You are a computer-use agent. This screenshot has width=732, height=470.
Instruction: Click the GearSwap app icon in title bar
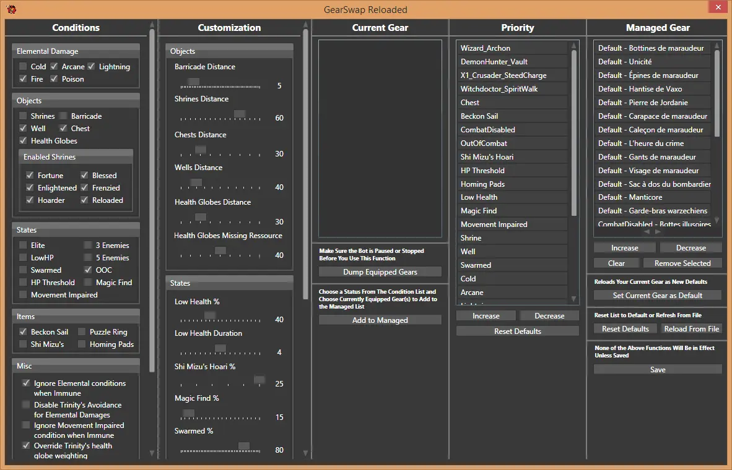pos(11,9)
